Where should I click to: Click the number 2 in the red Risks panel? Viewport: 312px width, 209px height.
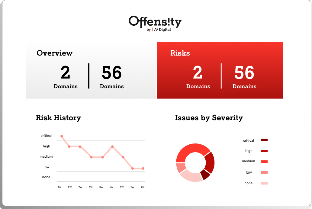[198, 72]
